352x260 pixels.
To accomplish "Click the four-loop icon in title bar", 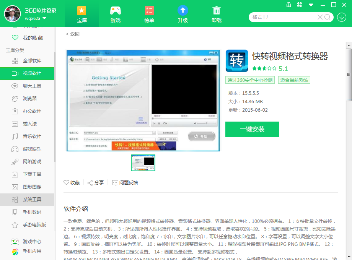I will point(300,5).
